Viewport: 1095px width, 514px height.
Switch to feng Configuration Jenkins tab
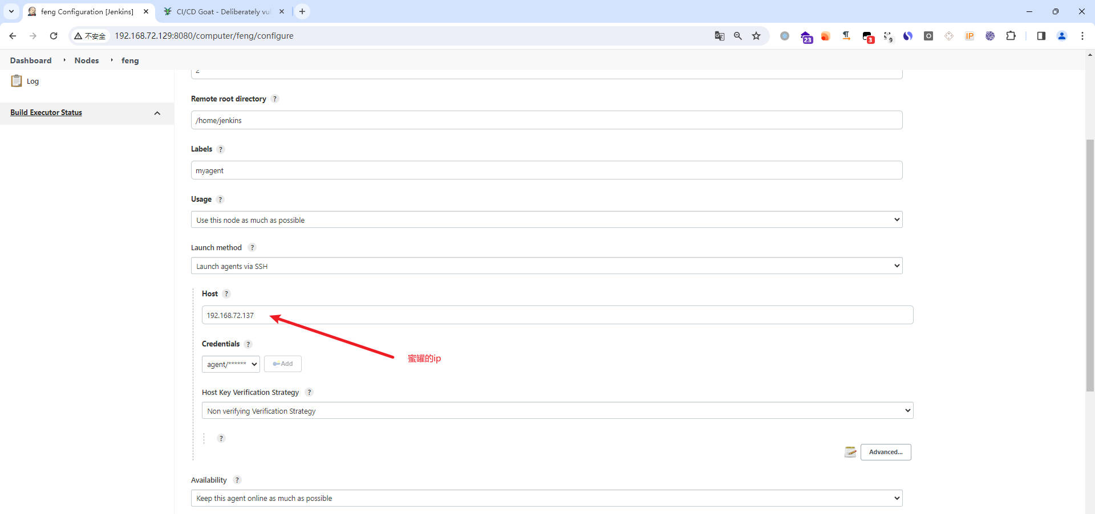(88, 11)
